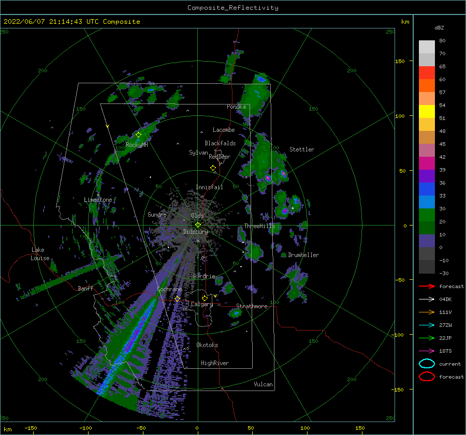Select the Okotoks town label
The image size is (466, 435).
(x=207, y=345)
